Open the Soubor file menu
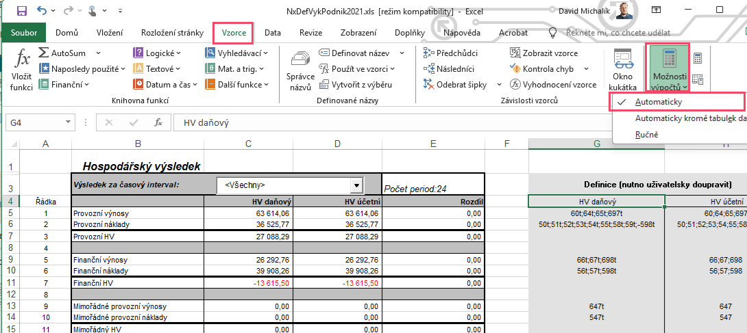 point(24,33)
